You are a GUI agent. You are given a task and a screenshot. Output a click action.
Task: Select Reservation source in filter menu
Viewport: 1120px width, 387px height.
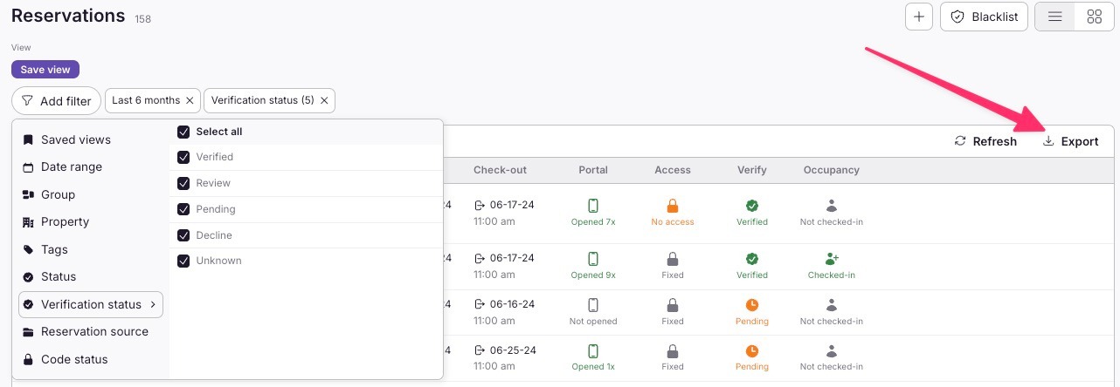tap(94, 332)
